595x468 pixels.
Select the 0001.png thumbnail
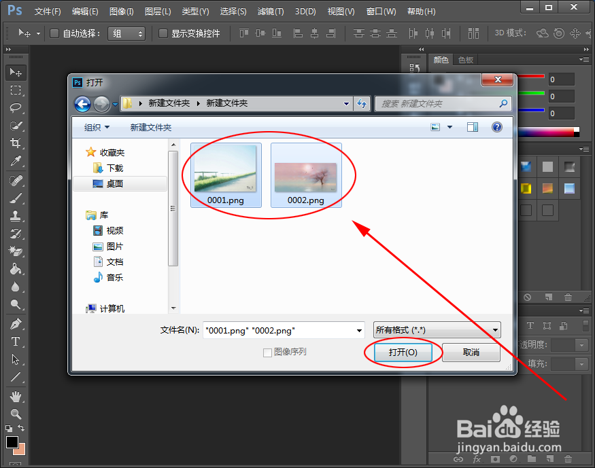226,175
